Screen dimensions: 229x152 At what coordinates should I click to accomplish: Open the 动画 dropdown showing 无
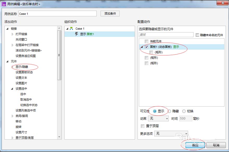(158, 118)
